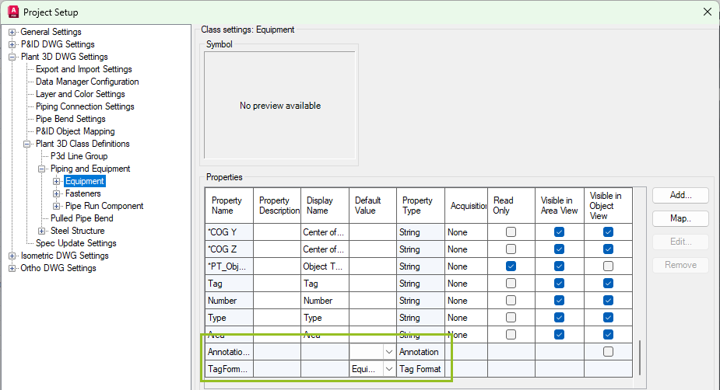
Task: Expand the Equipment class node
Action: 56,181
